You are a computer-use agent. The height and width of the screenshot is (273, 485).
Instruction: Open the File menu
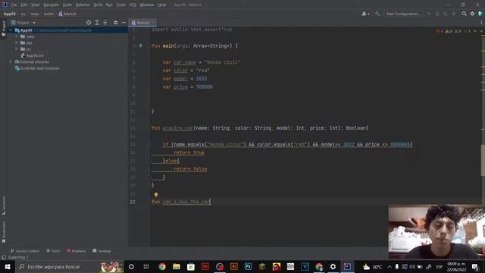coord(14,5)
